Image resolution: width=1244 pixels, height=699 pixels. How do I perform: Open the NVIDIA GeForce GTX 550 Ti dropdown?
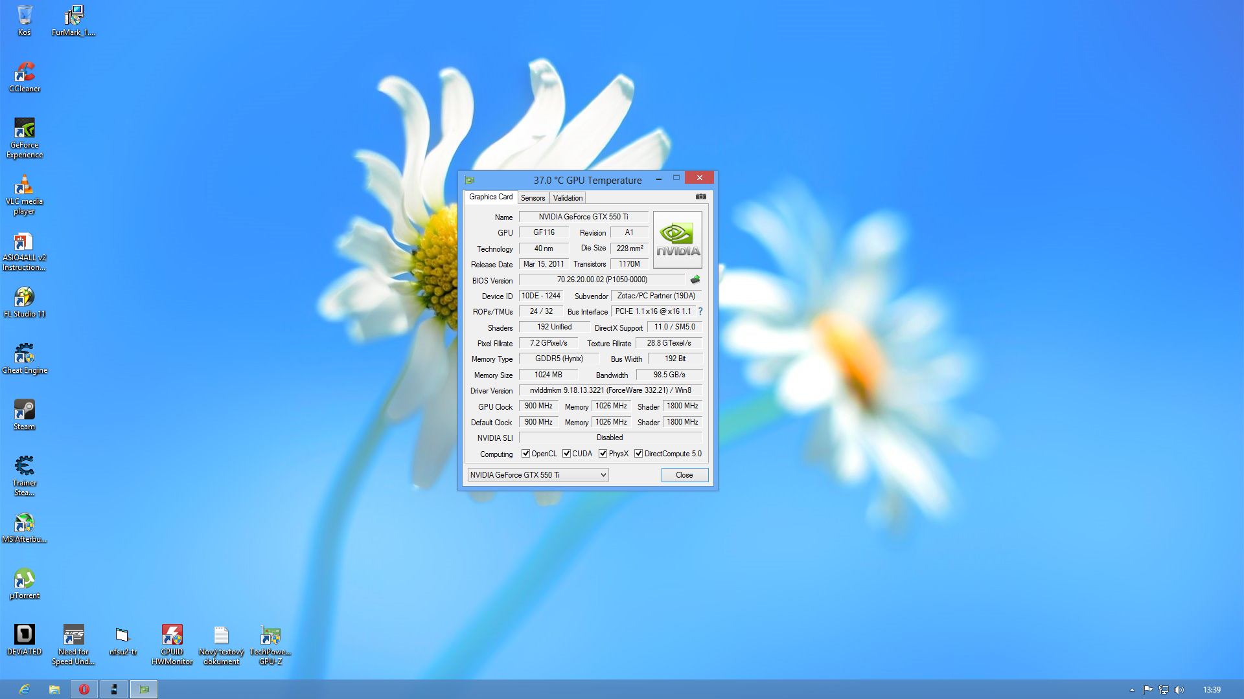[x=538, y=475]
